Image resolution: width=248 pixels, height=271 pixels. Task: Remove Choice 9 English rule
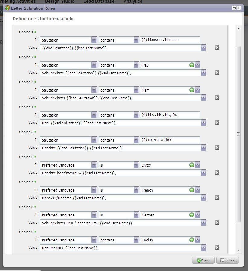(217, 248)
